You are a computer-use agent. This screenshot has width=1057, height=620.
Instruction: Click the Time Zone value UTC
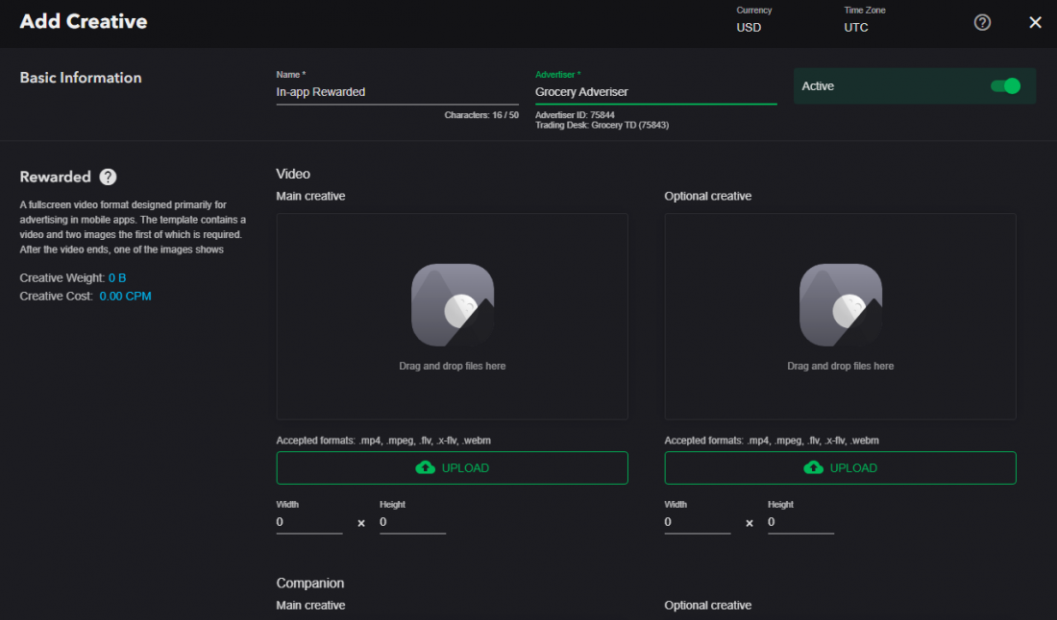click(856, 28)
